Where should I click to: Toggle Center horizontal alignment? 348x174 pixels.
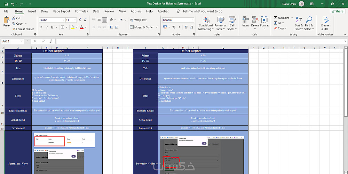click(x=99, y=27)
